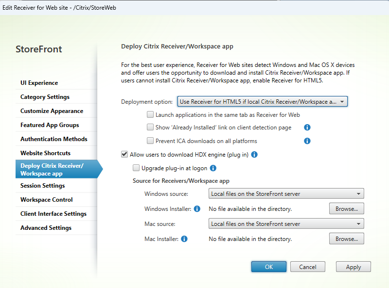Uncheck Allow users to download HDX engine
Image resolution: width=389 pixels, height=288 pixels.
point(124,155)
